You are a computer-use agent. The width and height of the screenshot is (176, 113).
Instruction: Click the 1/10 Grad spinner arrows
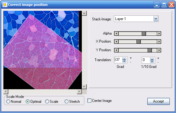pyautogui.click(x=152, y=60)
